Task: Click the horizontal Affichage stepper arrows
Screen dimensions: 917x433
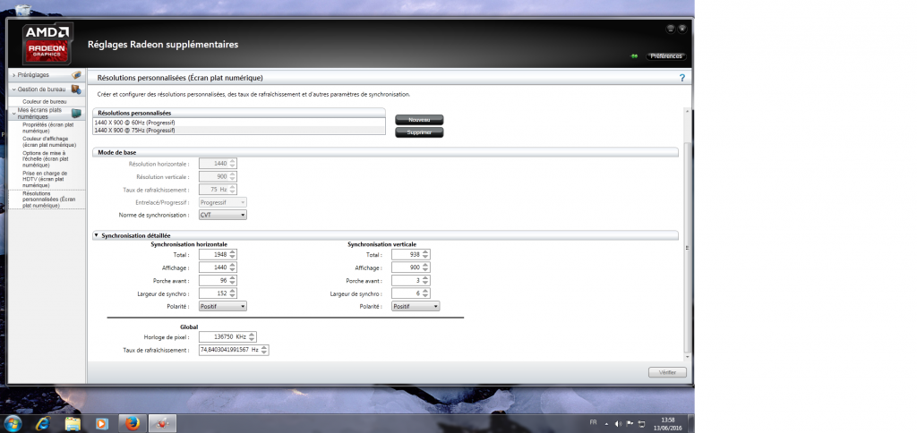Action: click(x=233, y=267)
